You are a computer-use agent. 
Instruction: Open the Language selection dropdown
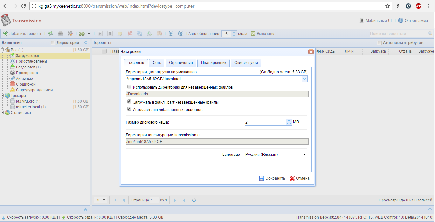coord(275,155)
